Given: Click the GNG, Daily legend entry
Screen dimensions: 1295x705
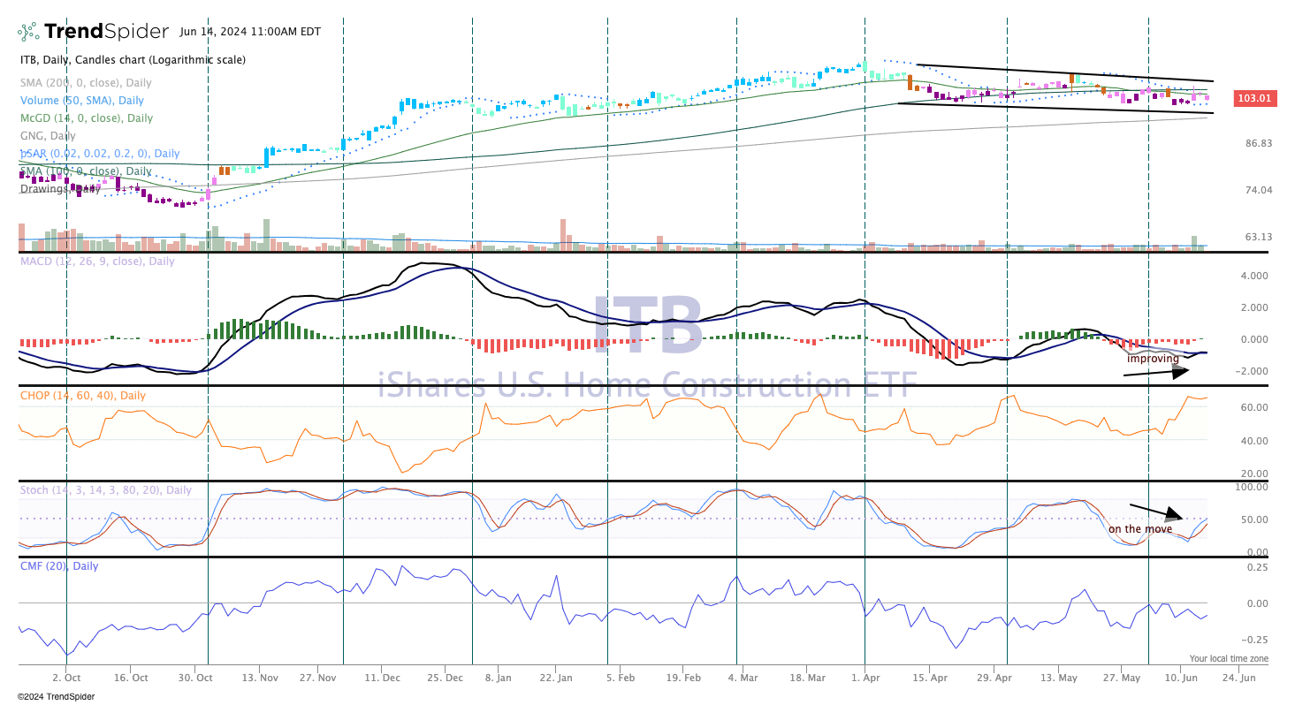Looking at the screenshot, I should tap(48, 136).
